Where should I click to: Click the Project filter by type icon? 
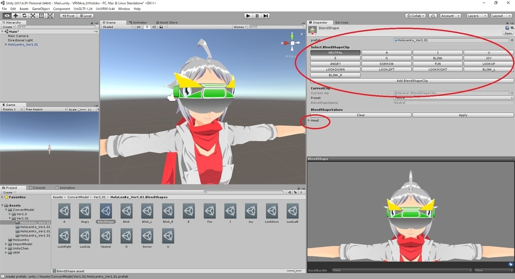[x=289, y=193]
